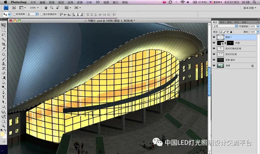
Task: Open the 滤镜 menu
Action: (x=80, y=2)
